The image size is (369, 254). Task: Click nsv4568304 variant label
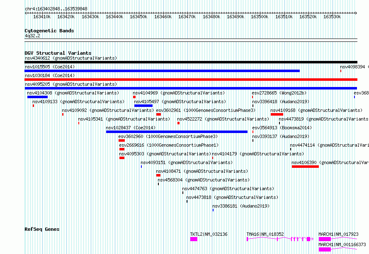204,180
